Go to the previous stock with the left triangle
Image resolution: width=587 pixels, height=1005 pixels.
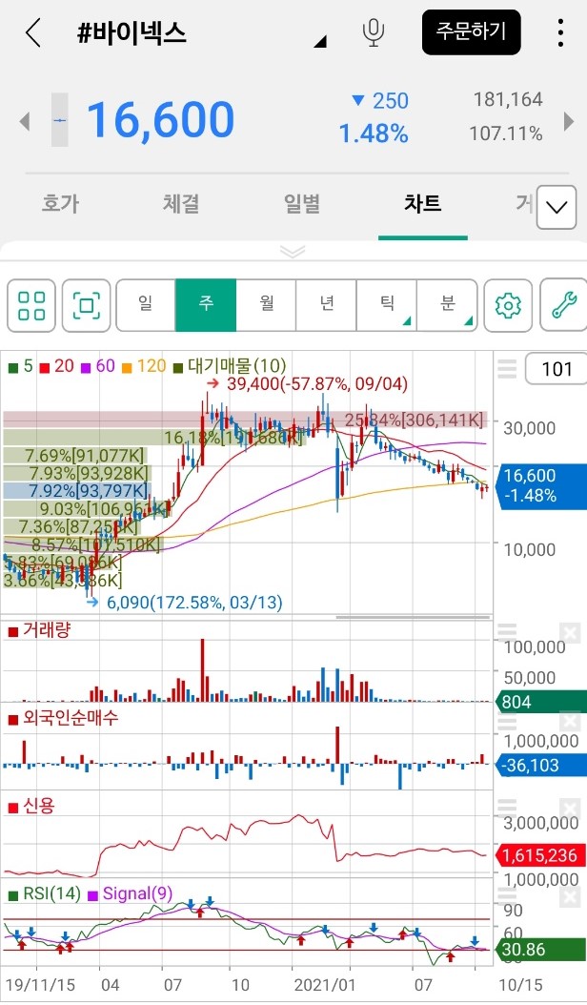25,120
